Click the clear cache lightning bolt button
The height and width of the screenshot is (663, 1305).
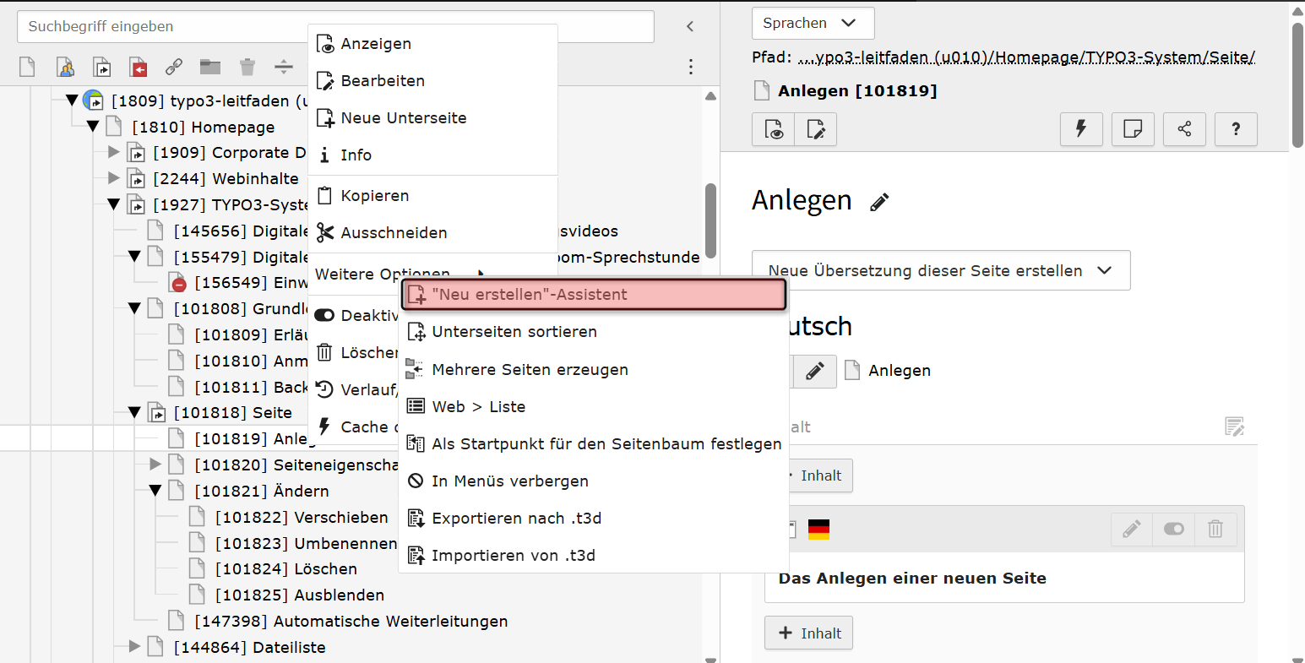1080,129
